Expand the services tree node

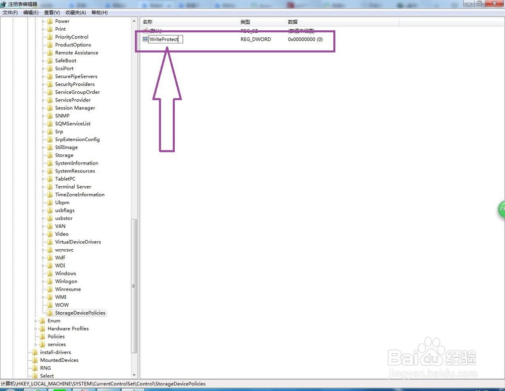tap(36, 345)
